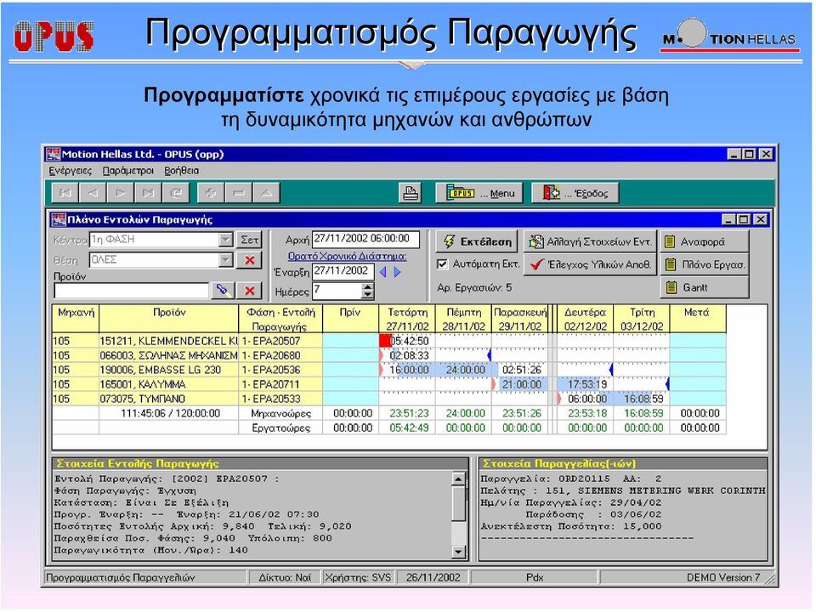Go to previous record toolbar button

93,193
